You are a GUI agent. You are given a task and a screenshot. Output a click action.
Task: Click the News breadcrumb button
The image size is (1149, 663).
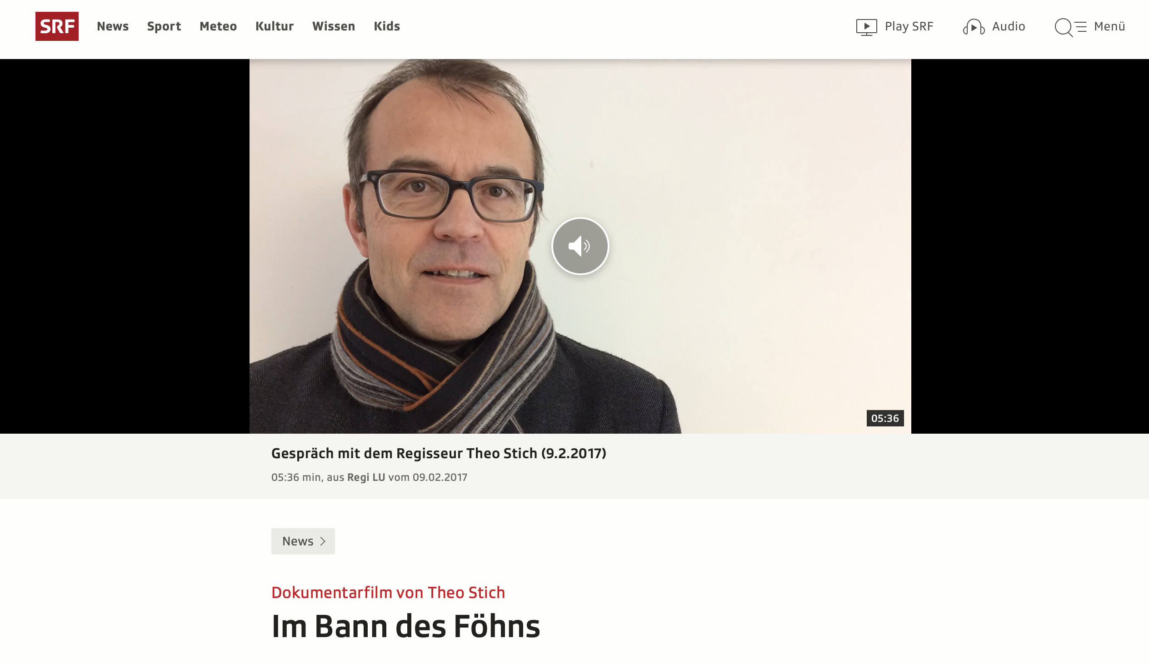click(x=303, y=541)
